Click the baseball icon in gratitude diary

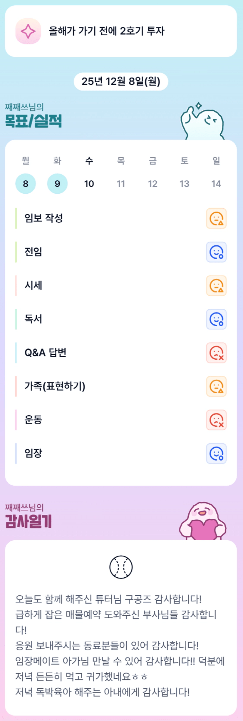pyautogui.click(x=121, y=567)
